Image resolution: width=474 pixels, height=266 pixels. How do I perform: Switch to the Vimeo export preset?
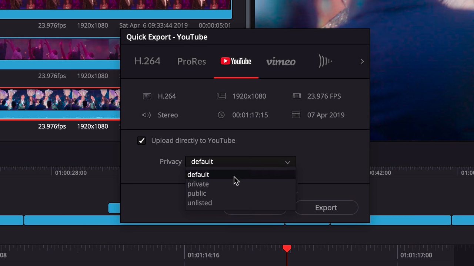coord(281,62)
